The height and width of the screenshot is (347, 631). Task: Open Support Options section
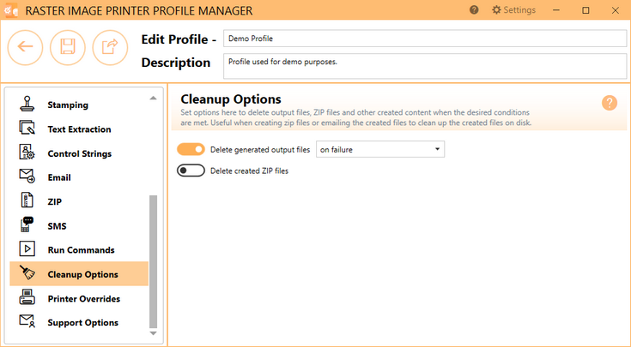pos(79,322)
